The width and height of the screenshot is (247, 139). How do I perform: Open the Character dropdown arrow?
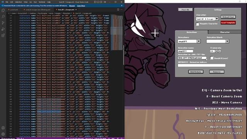tap(217, 19)
